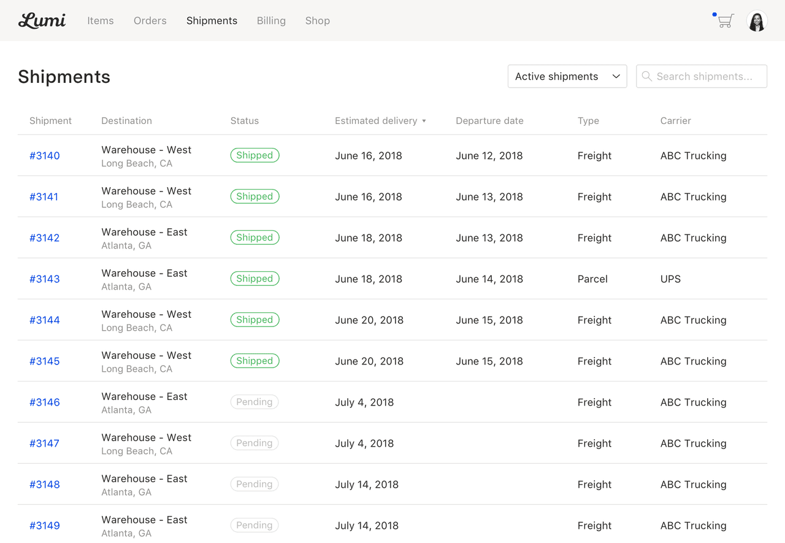Click the Carrier column header
Screen dimensions: 785x543
tap(675, 121)
